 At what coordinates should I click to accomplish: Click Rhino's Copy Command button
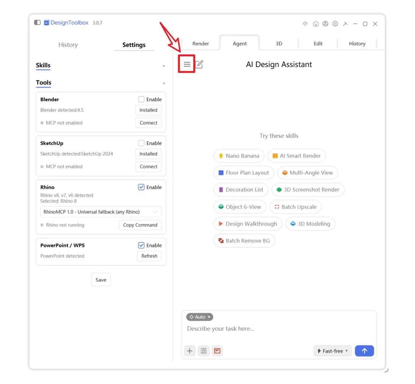pos(140,225)
